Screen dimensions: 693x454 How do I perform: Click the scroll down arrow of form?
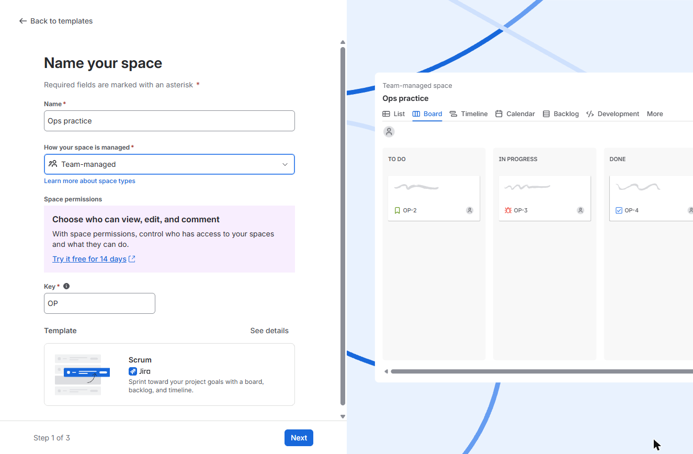(343, 417)
